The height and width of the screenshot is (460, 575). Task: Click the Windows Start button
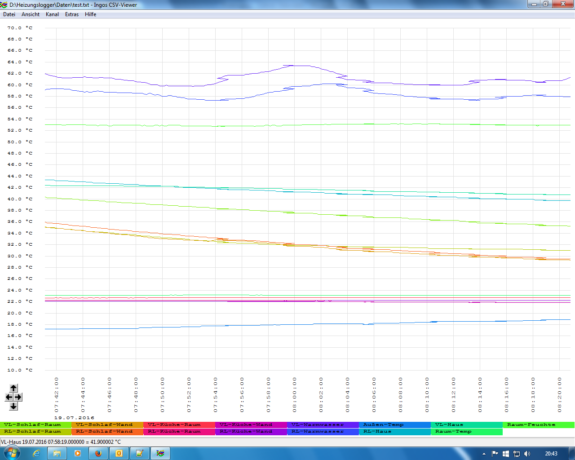pyautogui.click(x=12, y=453)
